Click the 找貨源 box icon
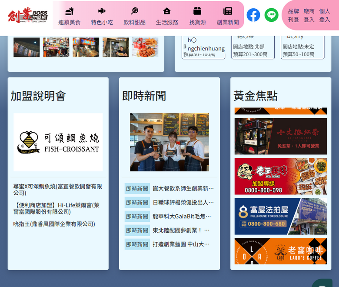Viewport: 339px width, 287px height. click(197, 11)
